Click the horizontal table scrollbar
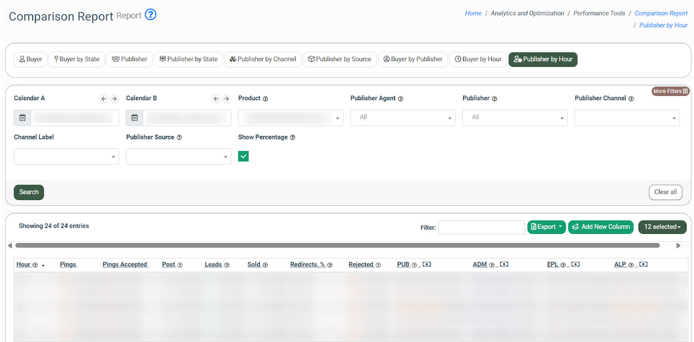 pos(337,246)
